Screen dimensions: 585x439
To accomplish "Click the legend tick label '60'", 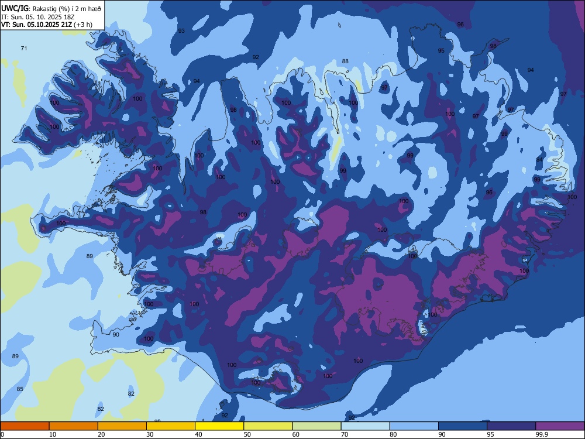I will point(296,434).
